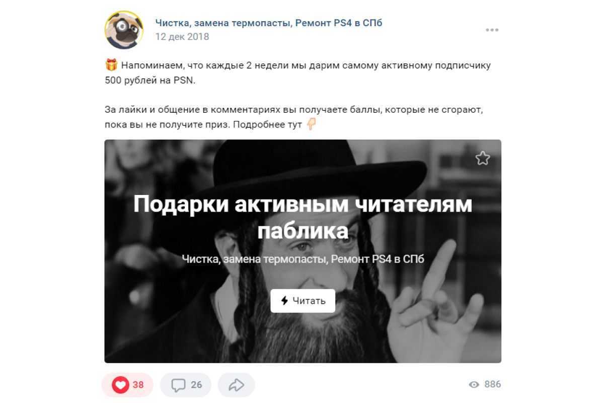Open article title Подарки активным читателям паблика
Image resolution: width=604 pixels, height=403 pixels.
[303, 218]
